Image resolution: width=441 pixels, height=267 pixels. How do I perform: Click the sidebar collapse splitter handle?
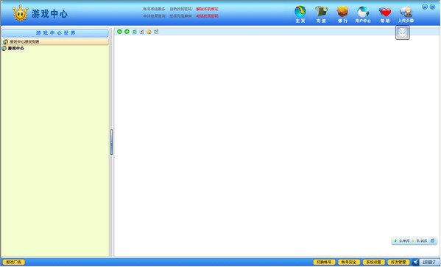(x=111, y=142)
